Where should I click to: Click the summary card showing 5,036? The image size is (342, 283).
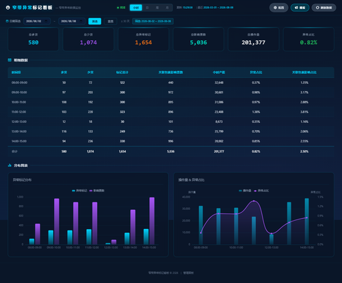[198, 39]
